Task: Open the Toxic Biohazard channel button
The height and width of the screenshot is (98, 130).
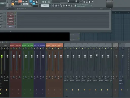Action: click(11, 24)
